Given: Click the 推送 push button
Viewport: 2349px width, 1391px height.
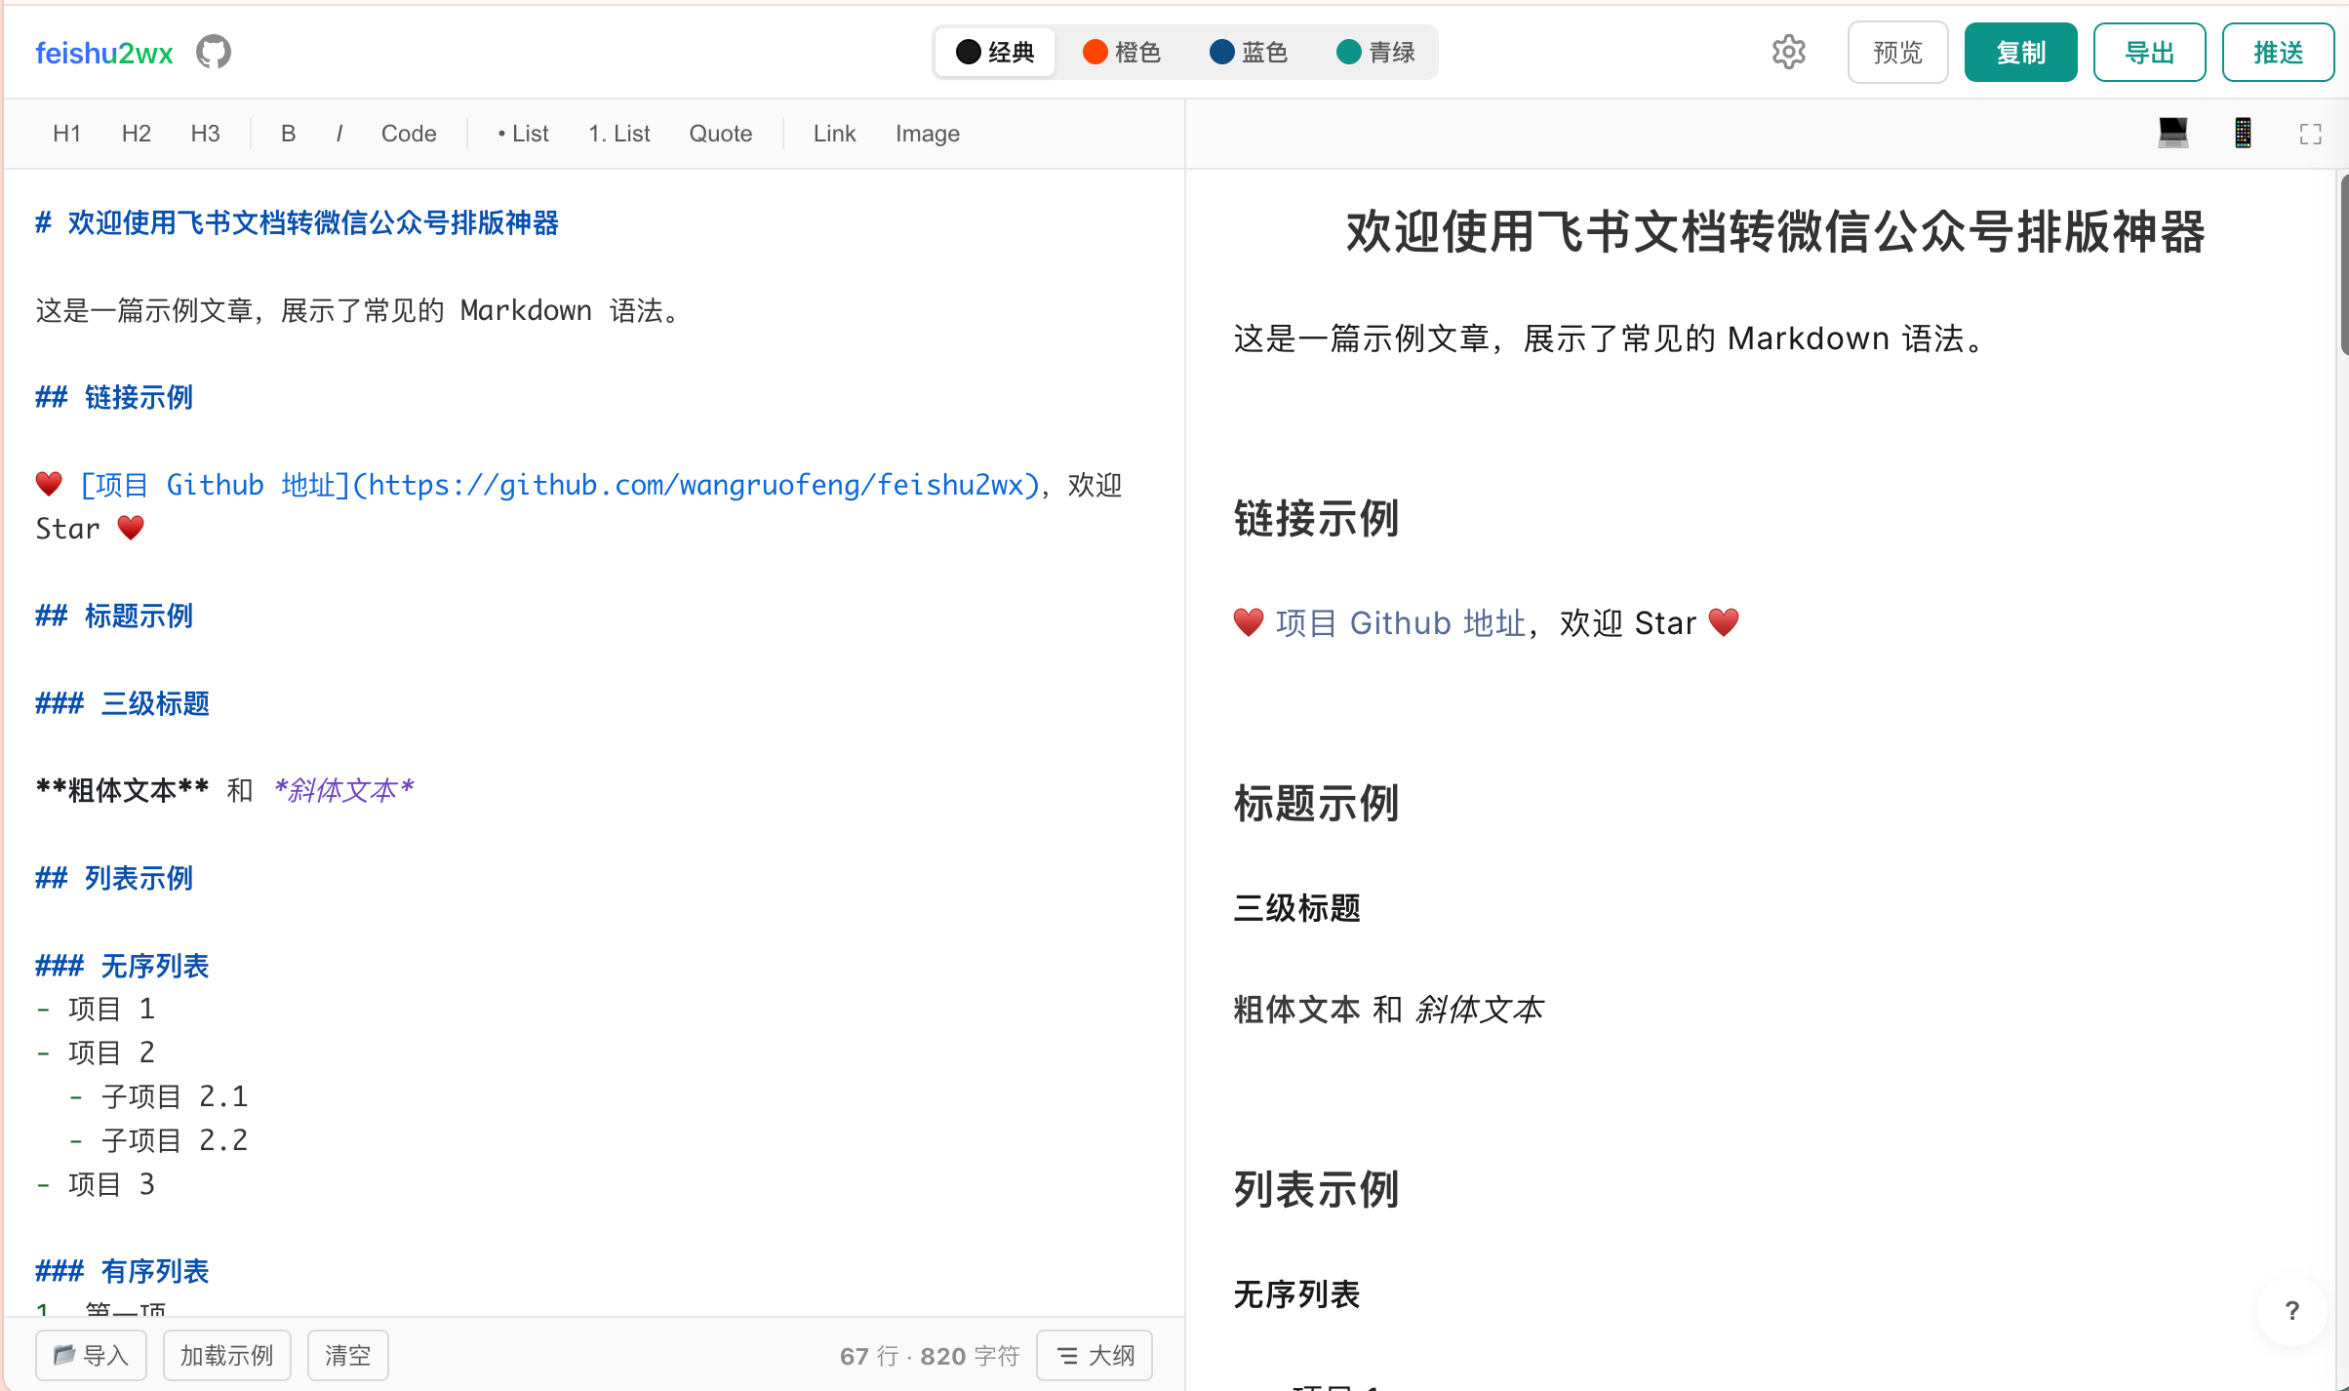Looking at the screenshot, I should 2278,52.
